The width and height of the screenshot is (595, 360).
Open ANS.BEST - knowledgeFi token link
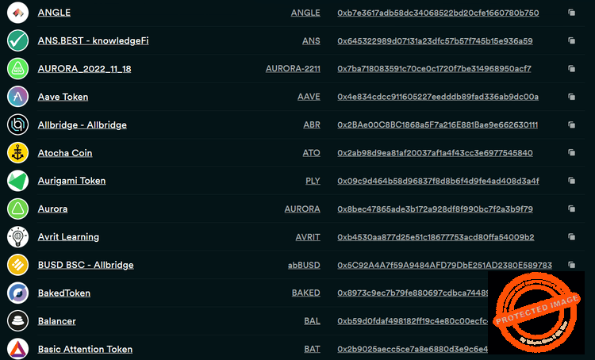[x=94, y=40]
